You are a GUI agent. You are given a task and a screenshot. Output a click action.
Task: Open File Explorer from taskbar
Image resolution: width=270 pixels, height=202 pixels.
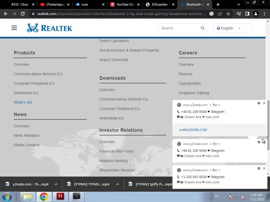pyautogui.click(x=28, y=197)
